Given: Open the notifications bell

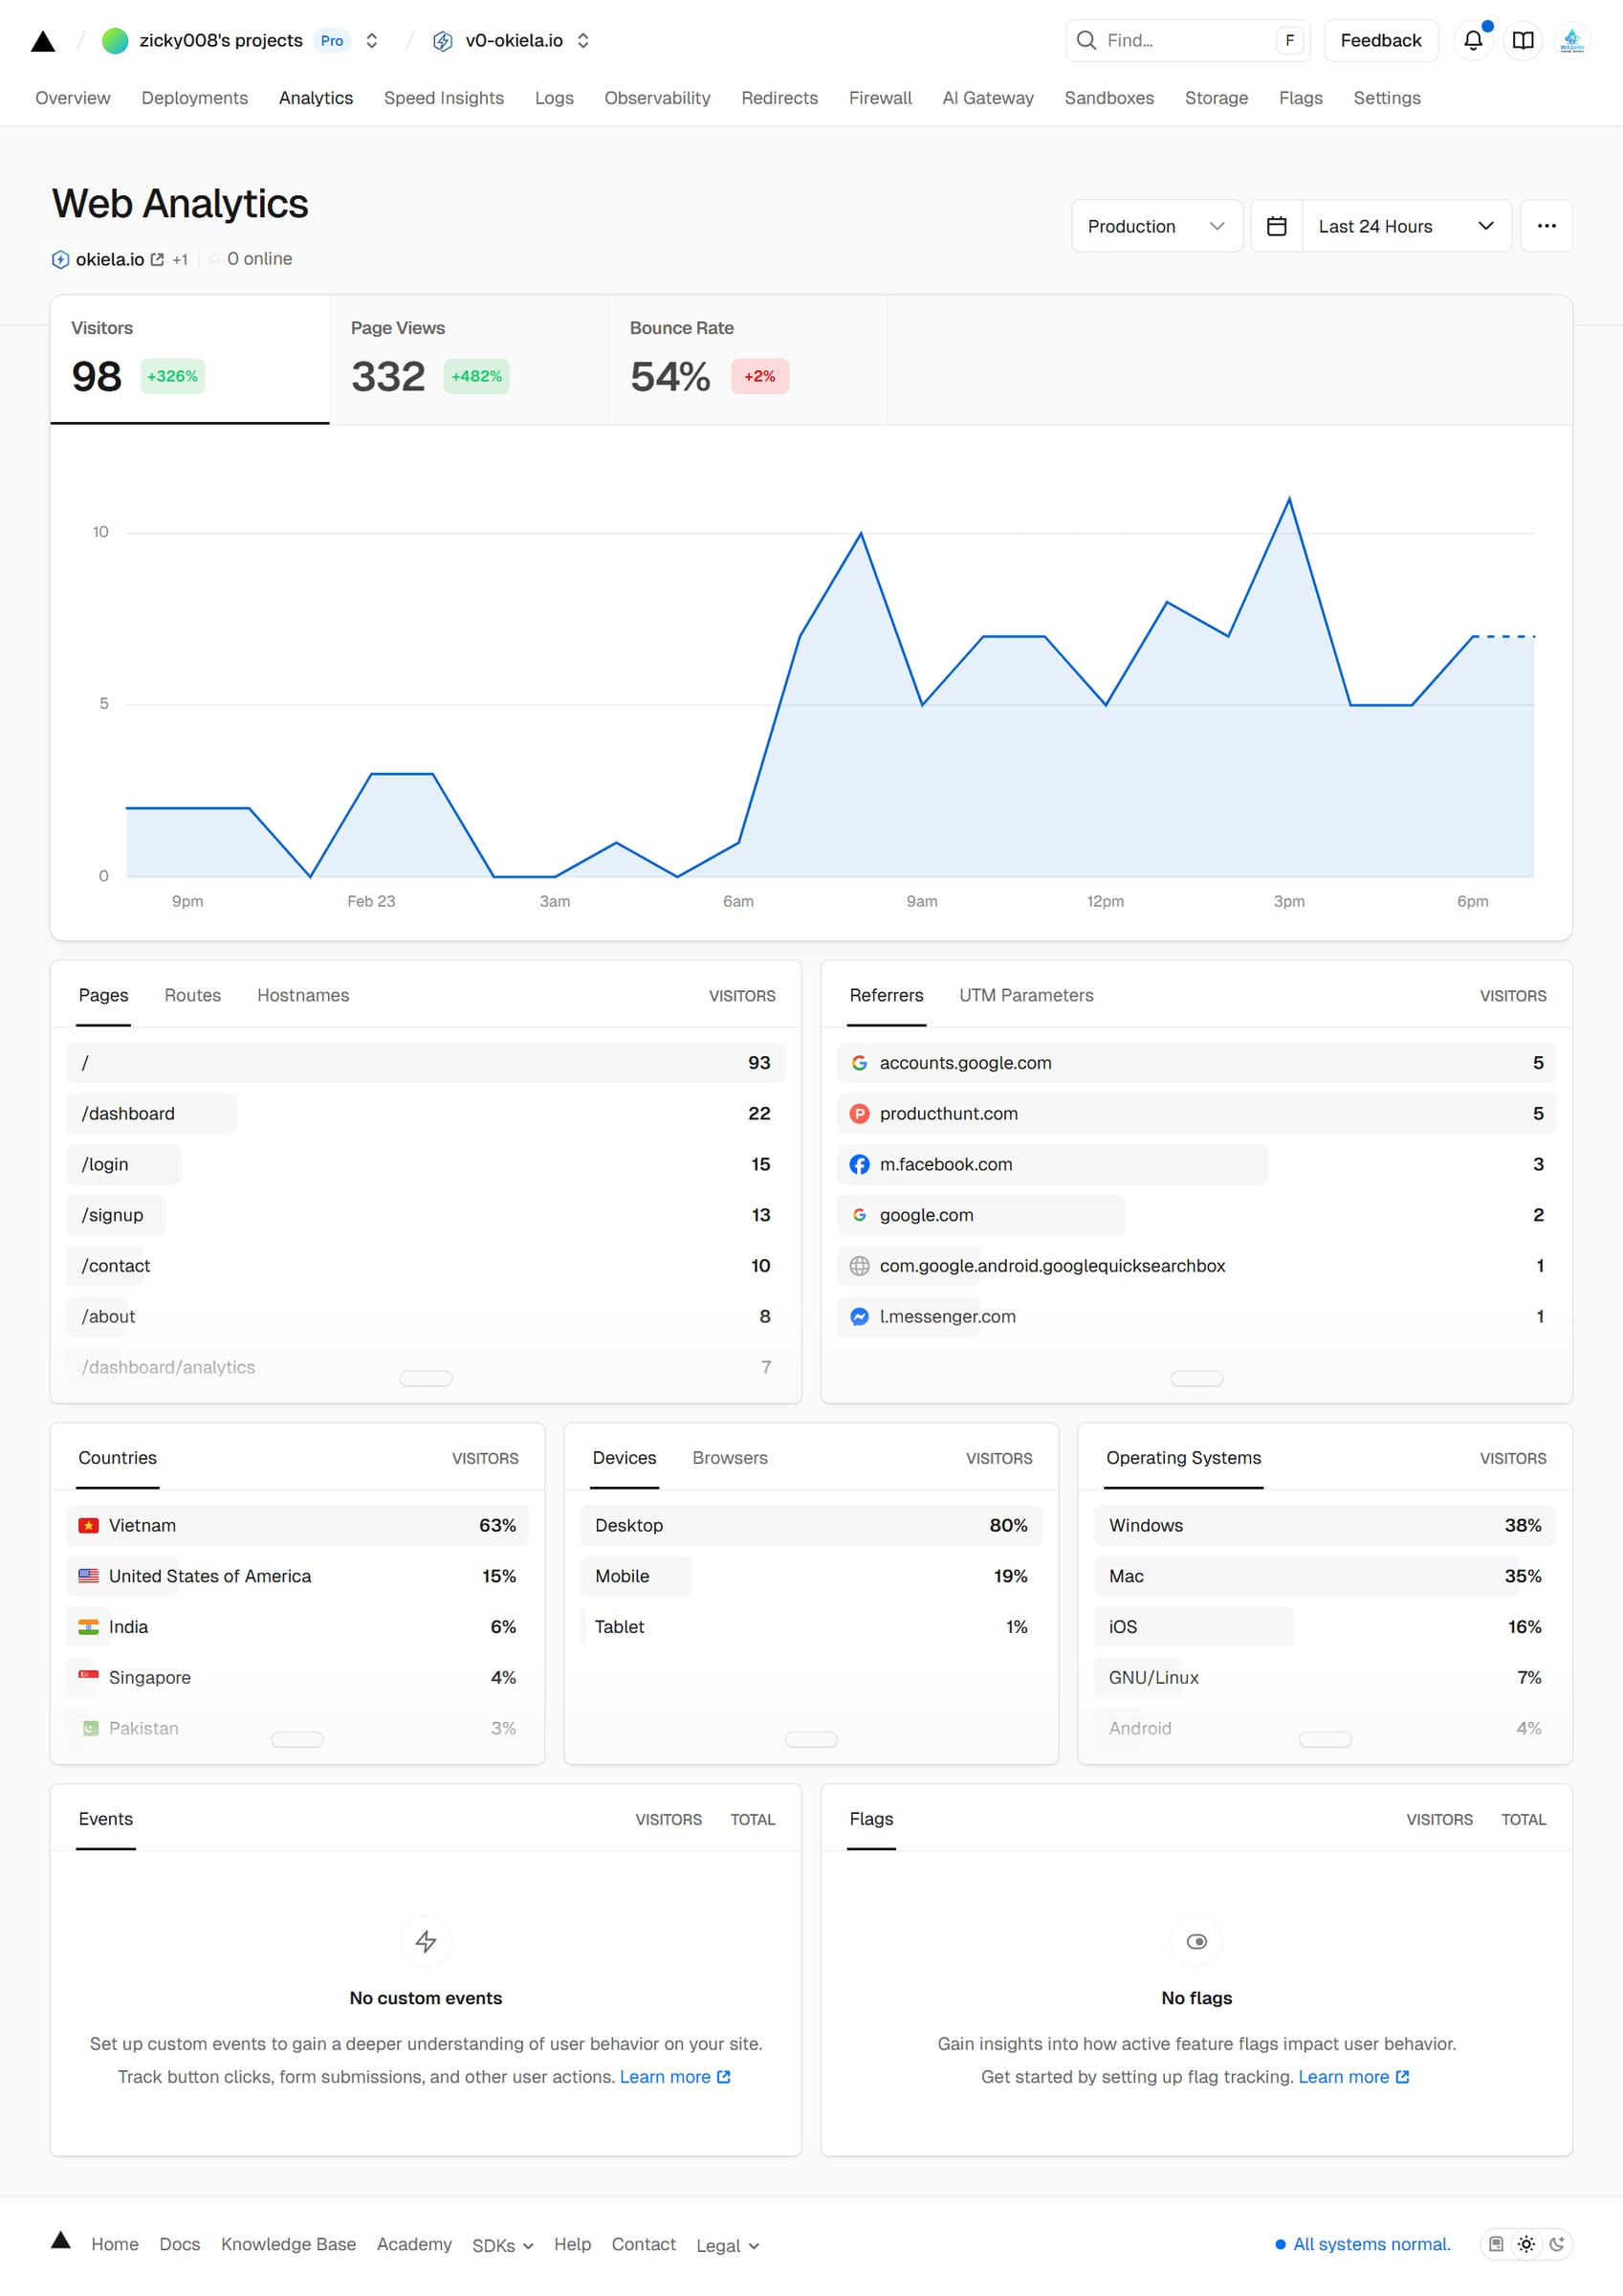Looking at the screenshot, I should click(x=1472, y=40).
